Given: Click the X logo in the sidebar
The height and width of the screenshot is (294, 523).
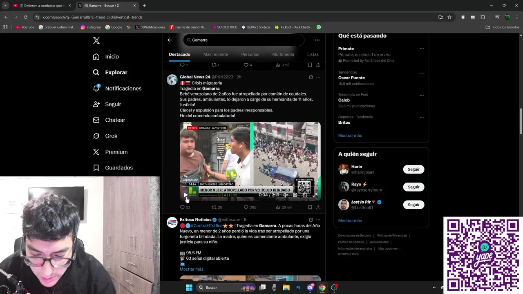Looking at the screenshot, I should click(96, 40).
